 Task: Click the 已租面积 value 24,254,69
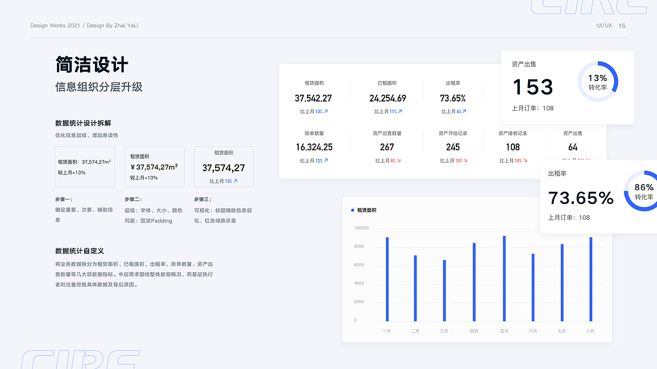[x=388, y=98]
